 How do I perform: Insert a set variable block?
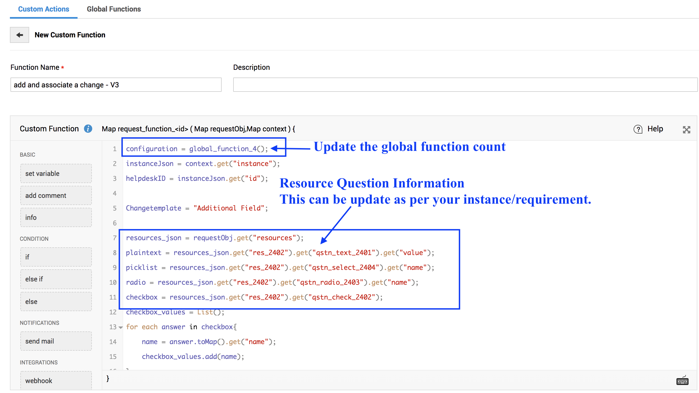point(56,173)
